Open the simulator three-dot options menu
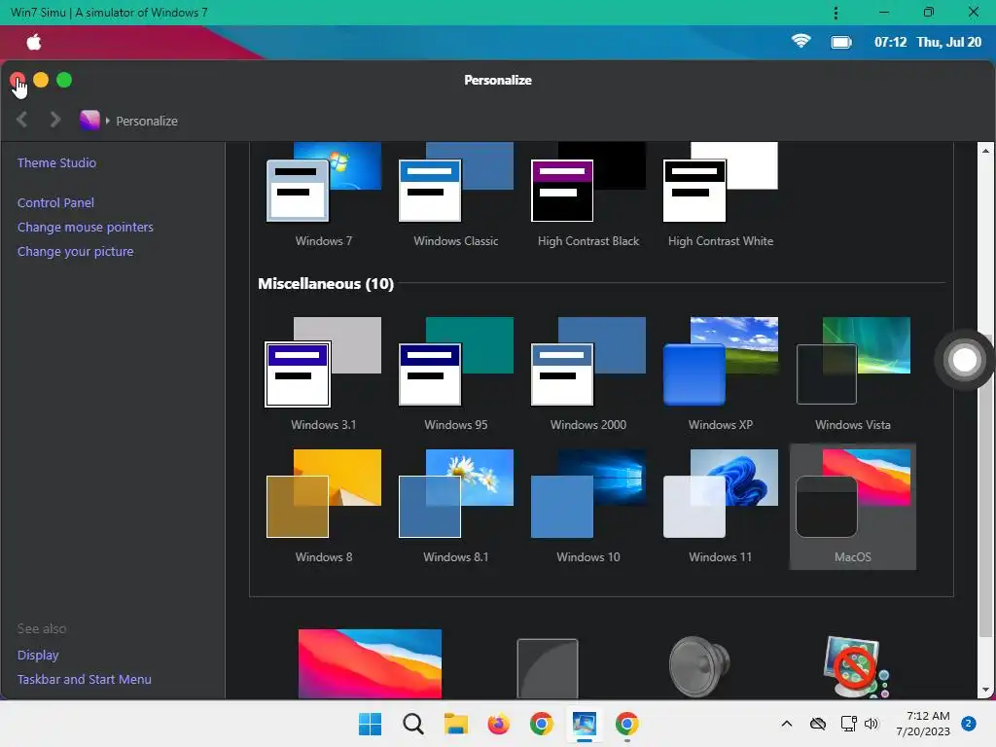The height and width of the screenshot is (747, 996). click(836, 13)
